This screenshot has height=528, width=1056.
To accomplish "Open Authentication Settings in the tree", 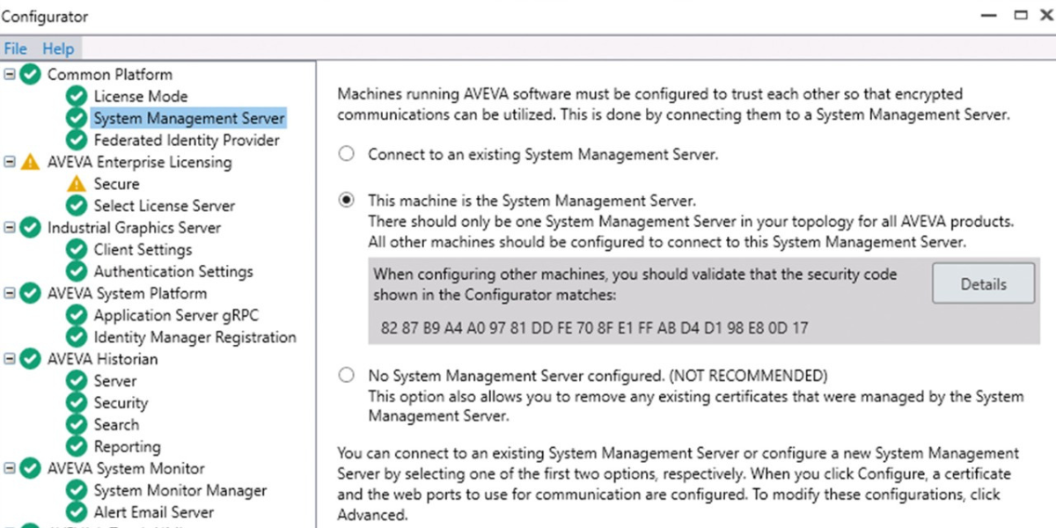I will [172, 272].
